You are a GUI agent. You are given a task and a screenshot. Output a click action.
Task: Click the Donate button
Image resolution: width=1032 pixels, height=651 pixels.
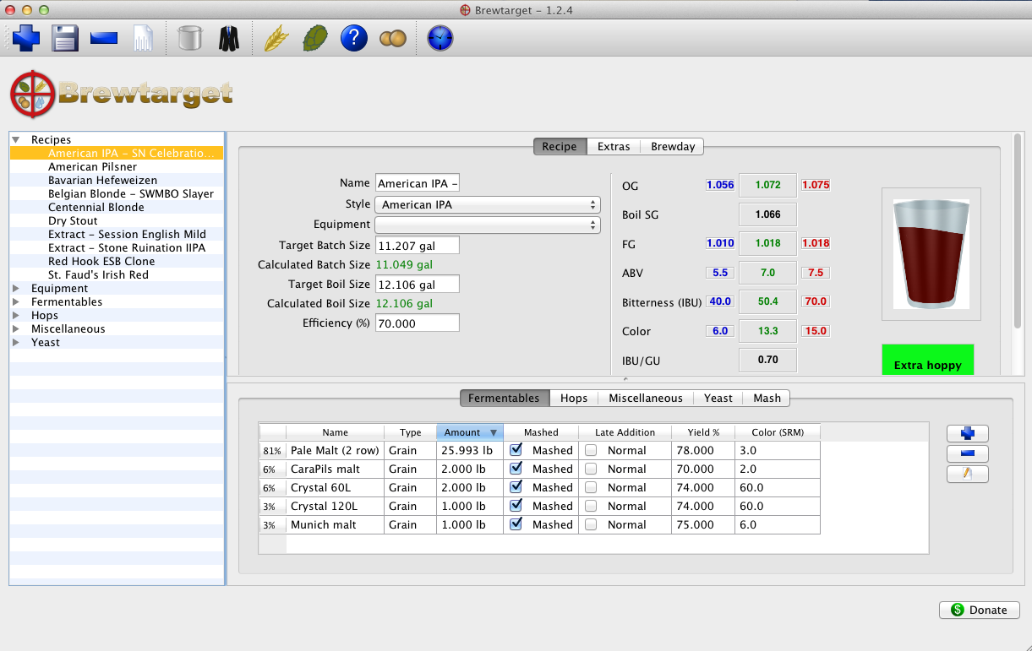click(979, 610)
